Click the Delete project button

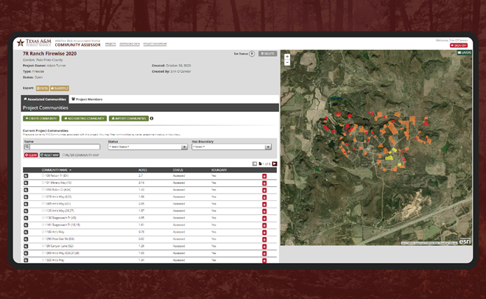point(267,54)
